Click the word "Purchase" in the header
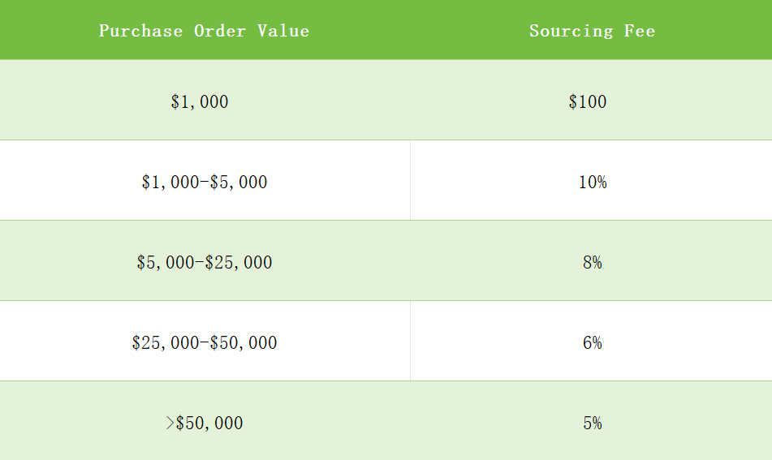The image size is (772, 460). (x=140, y=31)
